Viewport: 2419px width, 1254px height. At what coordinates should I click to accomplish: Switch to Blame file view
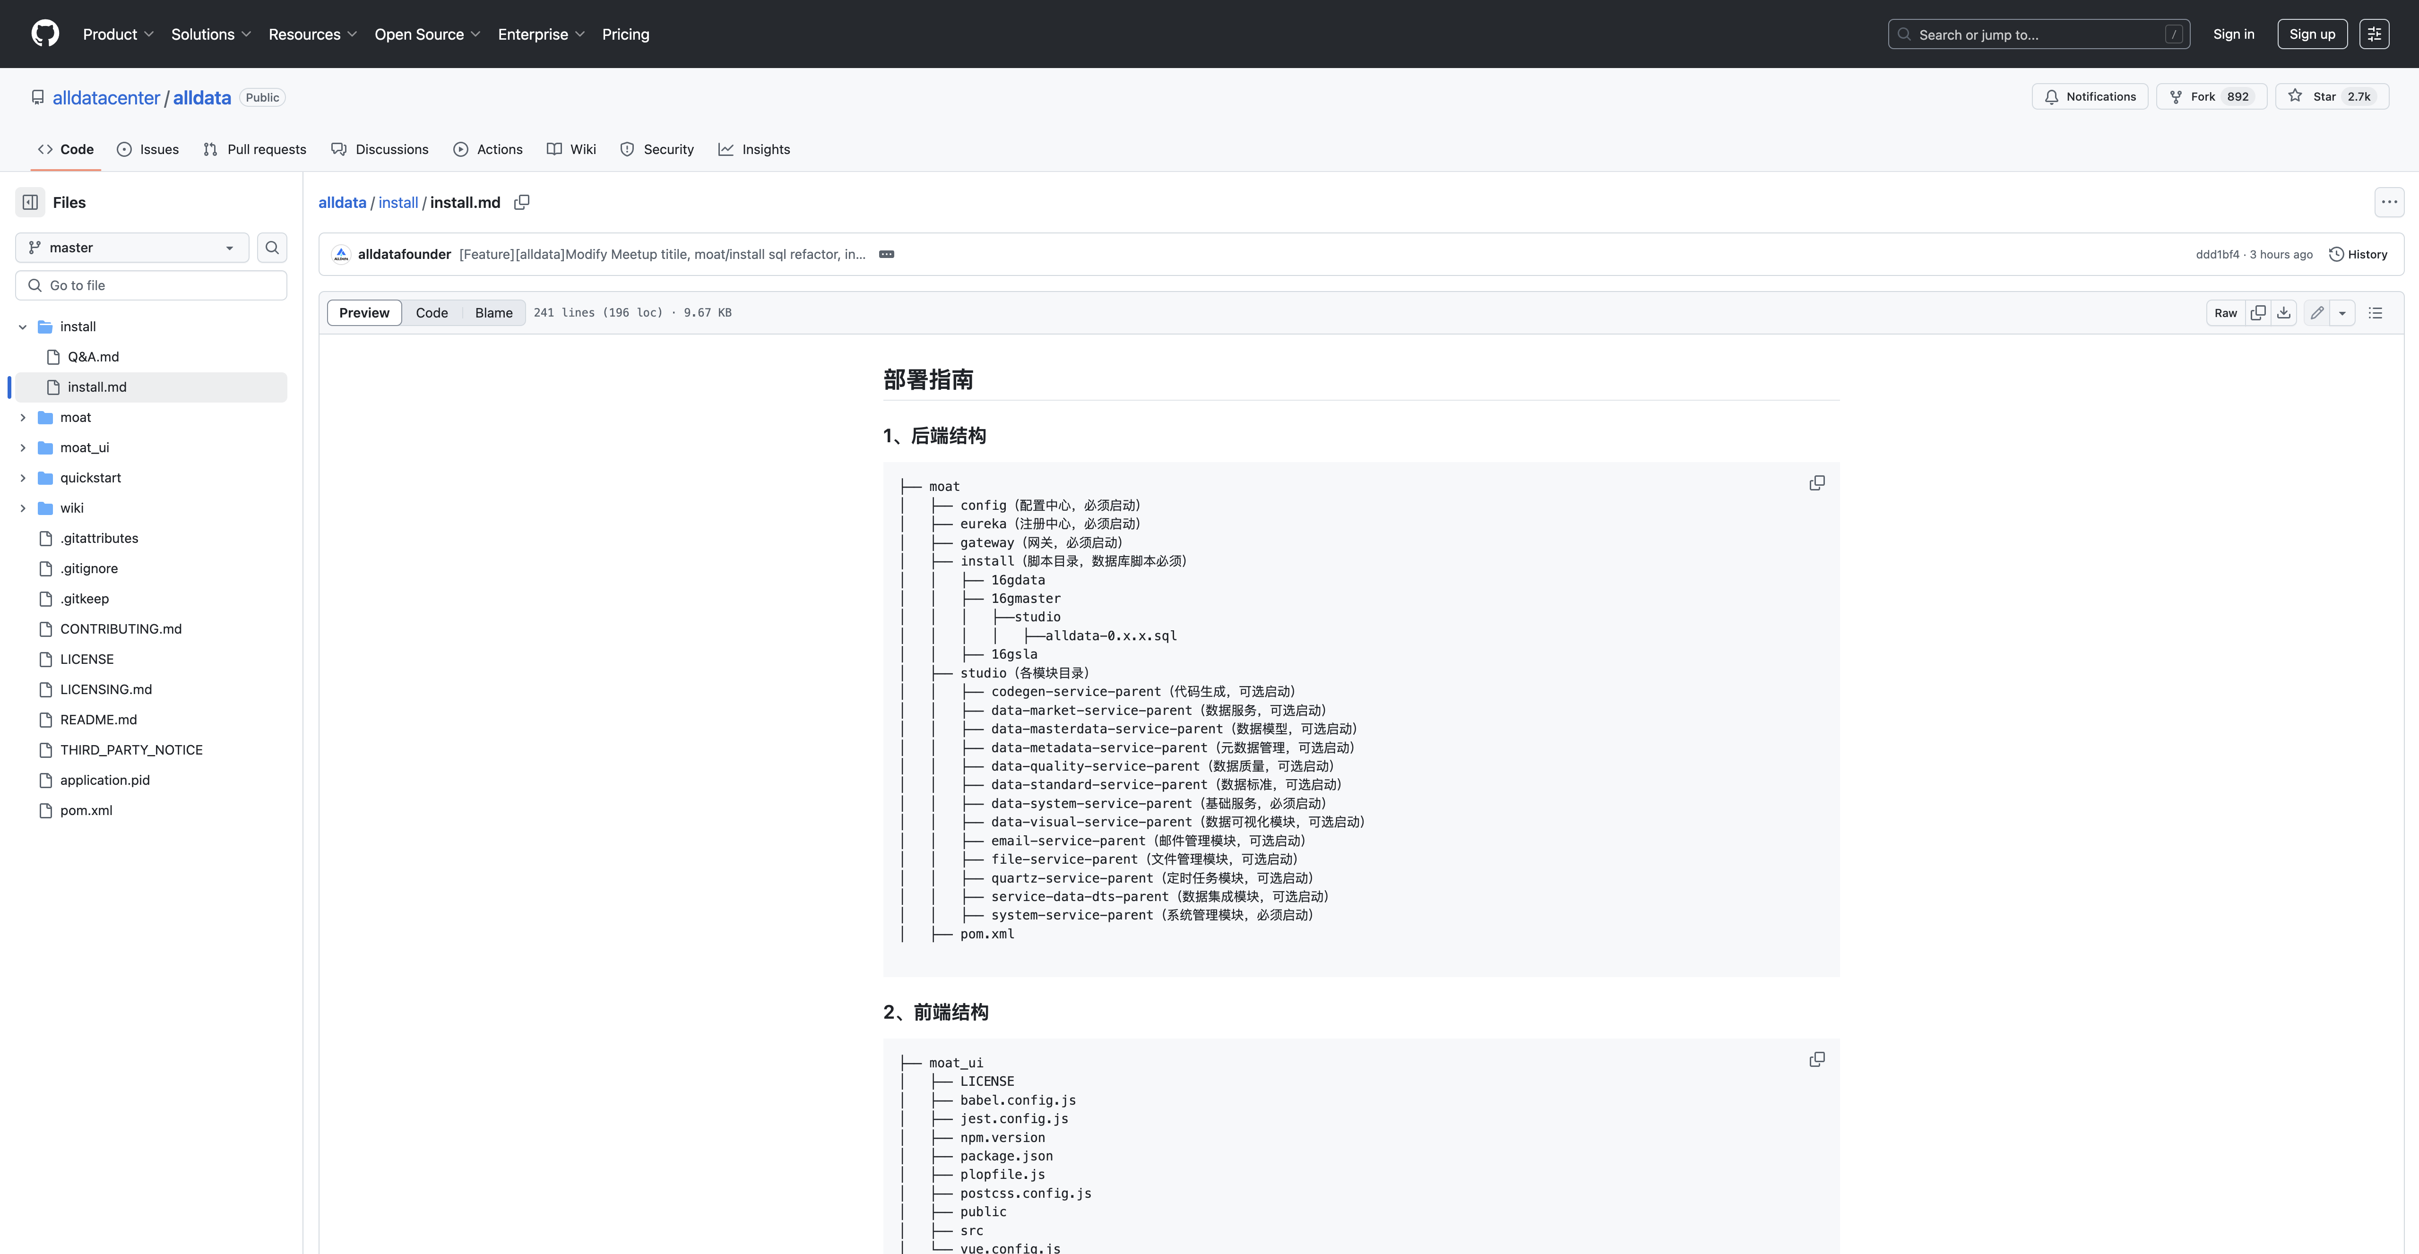click(x=494, y=313)
